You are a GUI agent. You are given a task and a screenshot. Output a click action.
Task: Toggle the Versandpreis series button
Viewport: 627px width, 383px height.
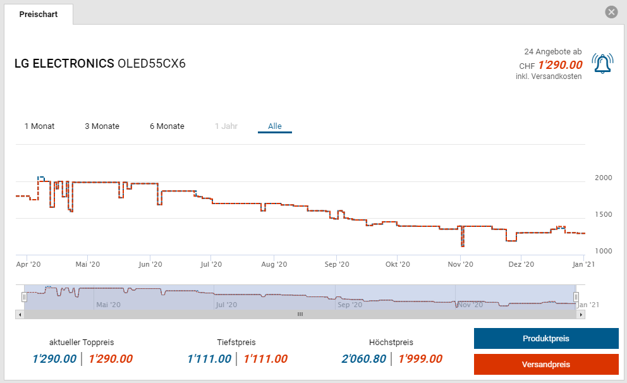546,365
